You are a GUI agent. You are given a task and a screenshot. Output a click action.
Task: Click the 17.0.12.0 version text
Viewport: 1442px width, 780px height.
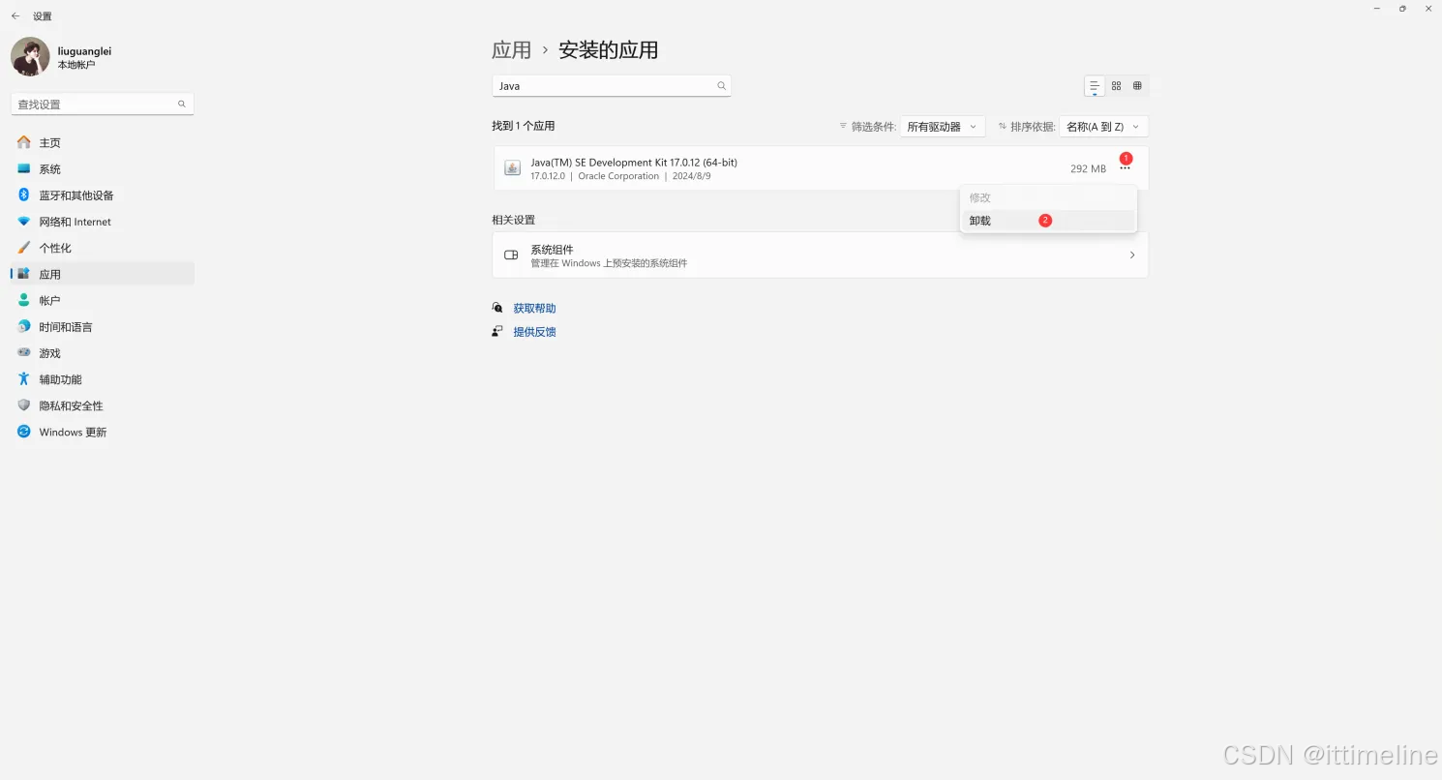[x=548, y=176]
